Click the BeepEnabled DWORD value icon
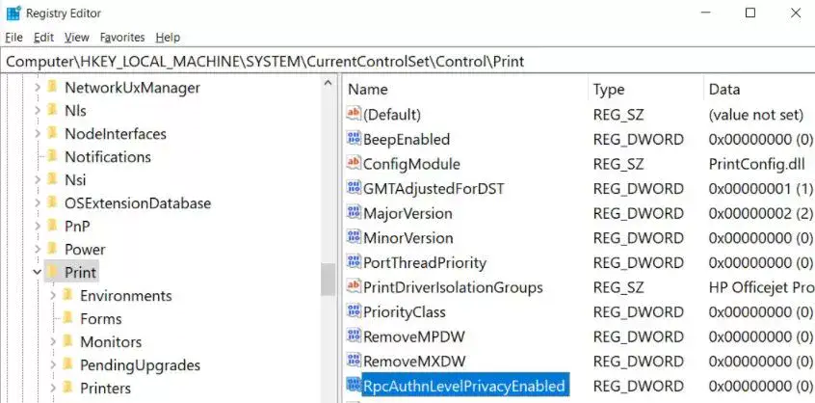Screen dimensions: 815x403 click(354, 138)
